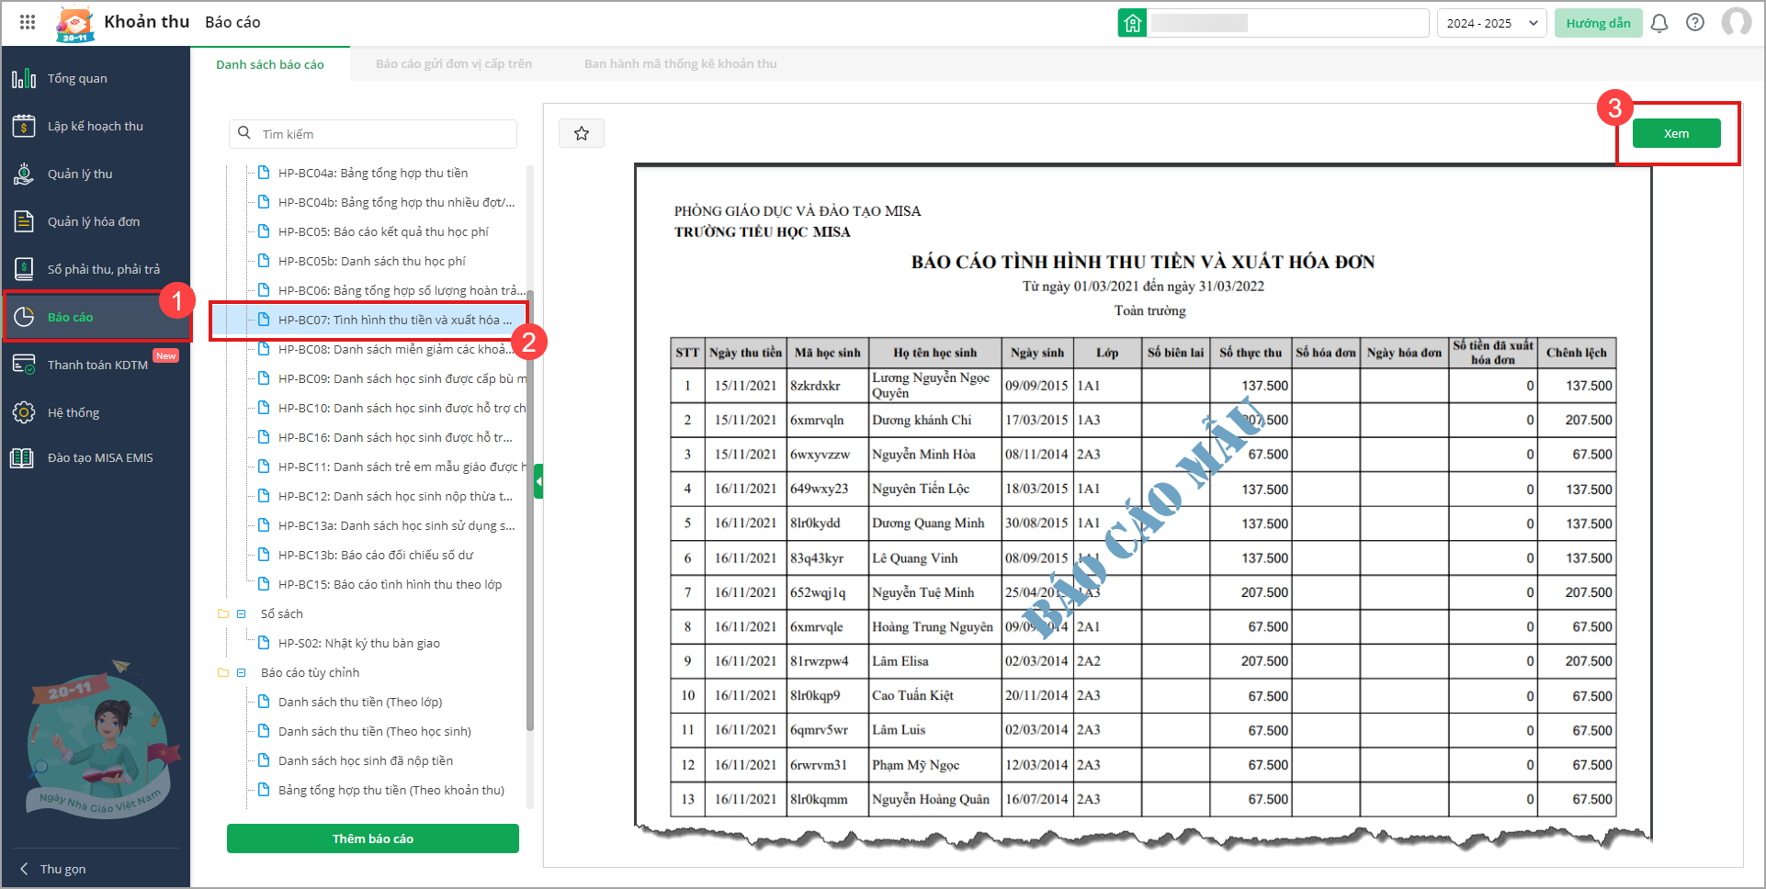Click the document icon of HP-S02
The height and width of the screenshot is (889, 1766).
(x=264, y=643)
